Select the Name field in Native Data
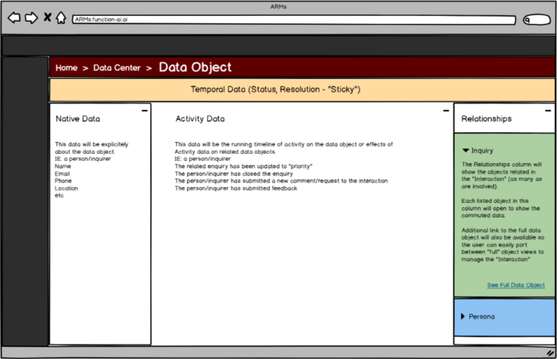This screenshot has width=557, height=359. [x=63, y=166]
